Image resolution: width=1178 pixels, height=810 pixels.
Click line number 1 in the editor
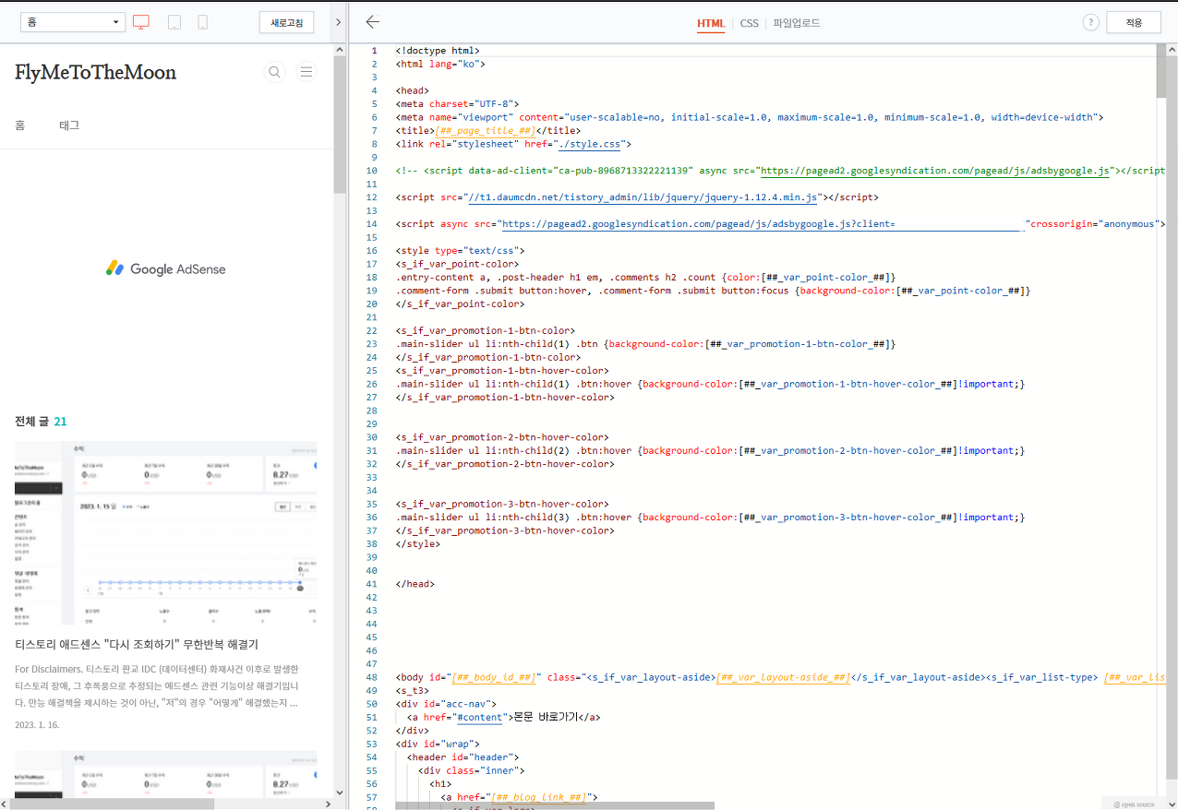(x=373, y=51)
